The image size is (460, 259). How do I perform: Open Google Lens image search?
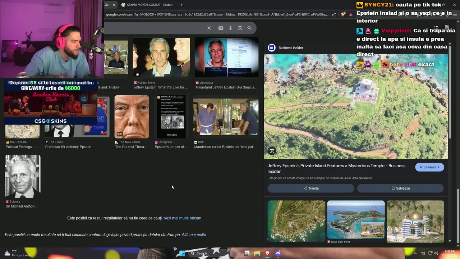pos(240,28)
